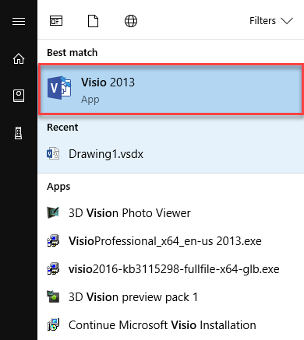Image resolution: width=304 pixels, height=340 pixels.
Task: Open 3D Vision Photo Viewer
Action: click(171, 213)
